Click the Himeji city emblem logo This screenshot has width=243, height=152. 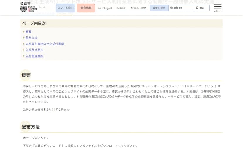[x=23, y=9]
